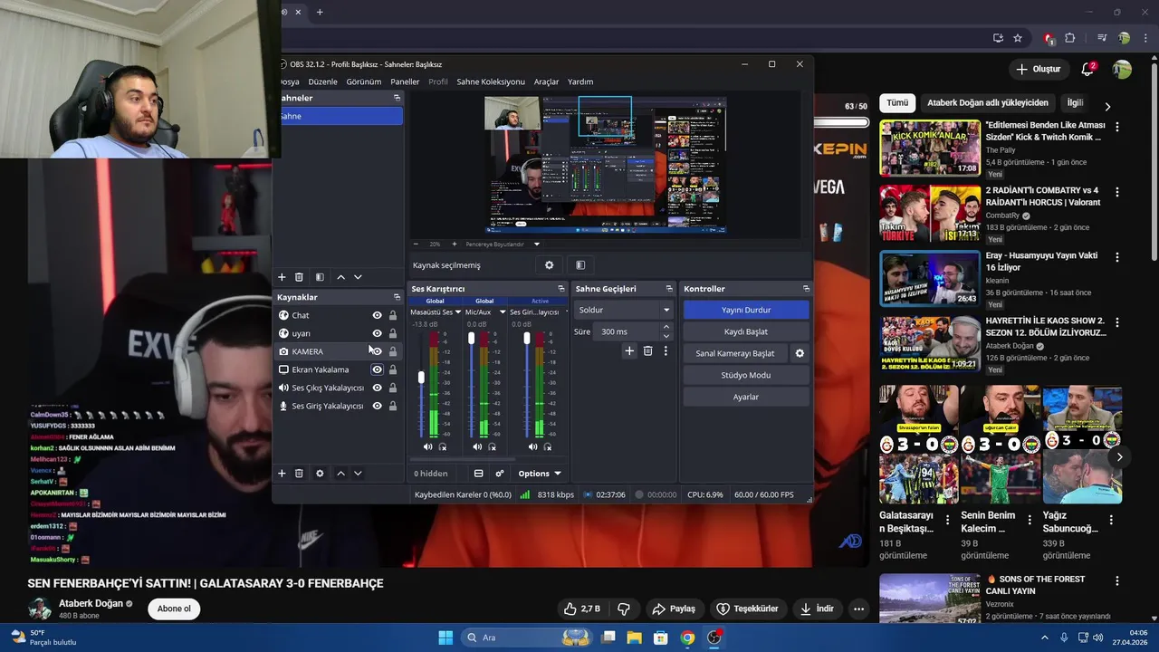
Task: Open Paneller menu in OBS
Action: [405, 81]
